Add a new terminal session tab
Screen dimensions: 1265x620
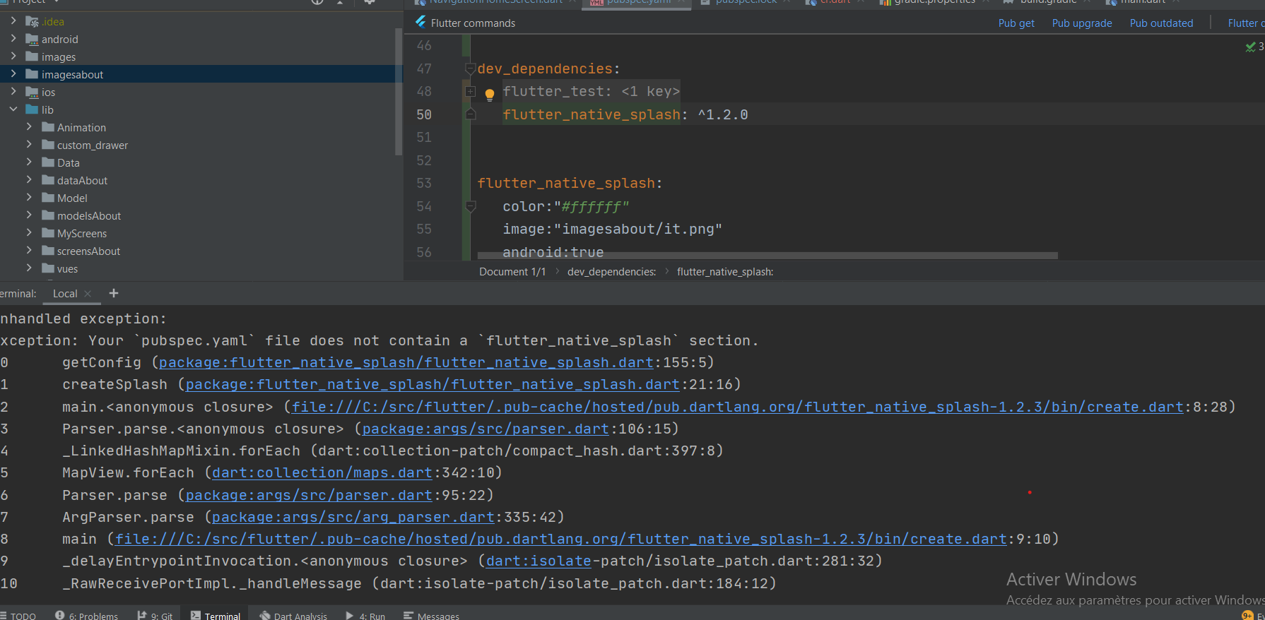113,293
